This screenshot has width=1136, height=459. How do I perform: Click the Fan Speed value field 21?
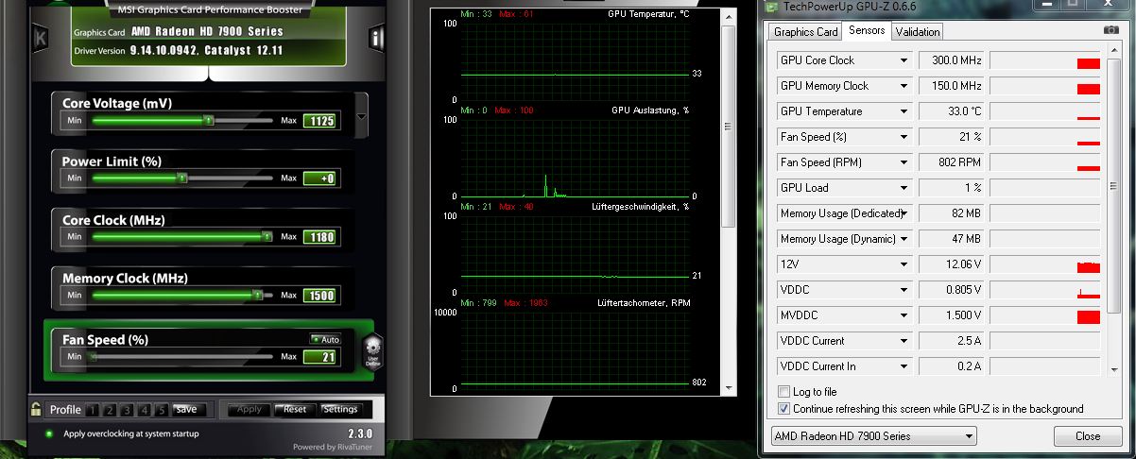click(320, 356)
